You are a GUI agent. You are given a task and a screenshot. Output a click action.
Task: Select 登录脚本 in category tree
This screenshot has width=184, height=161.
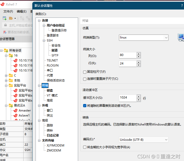53,35
